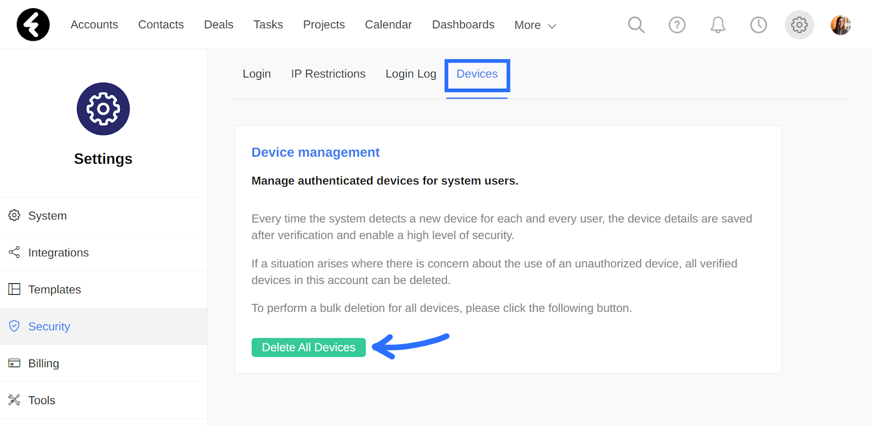Select Tools in settings sidebar
This screenshot has width=872, height=426.
104,400
